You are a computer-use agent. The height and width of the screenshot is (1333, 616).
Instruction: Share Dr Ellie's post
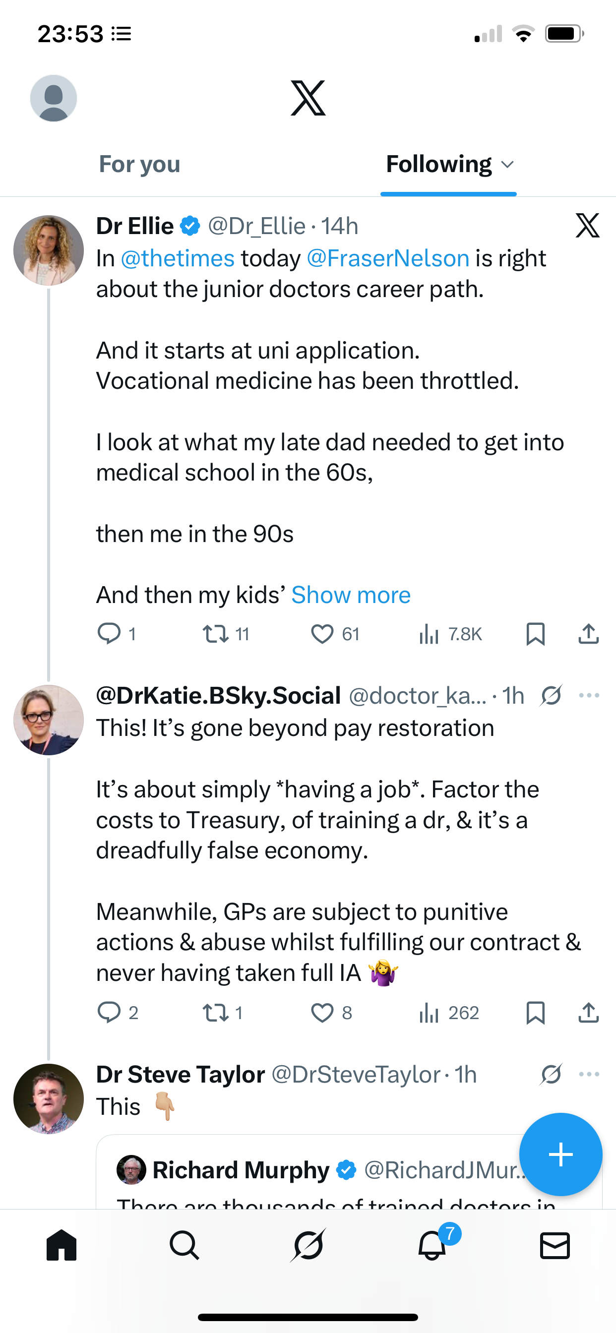click(x=588, y=634)
